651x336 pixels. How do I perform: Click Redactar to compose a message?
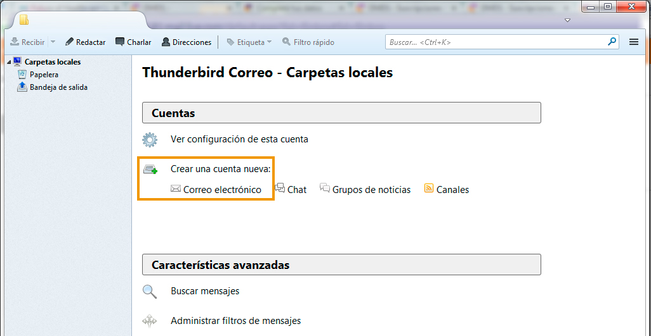pos(85,42)
